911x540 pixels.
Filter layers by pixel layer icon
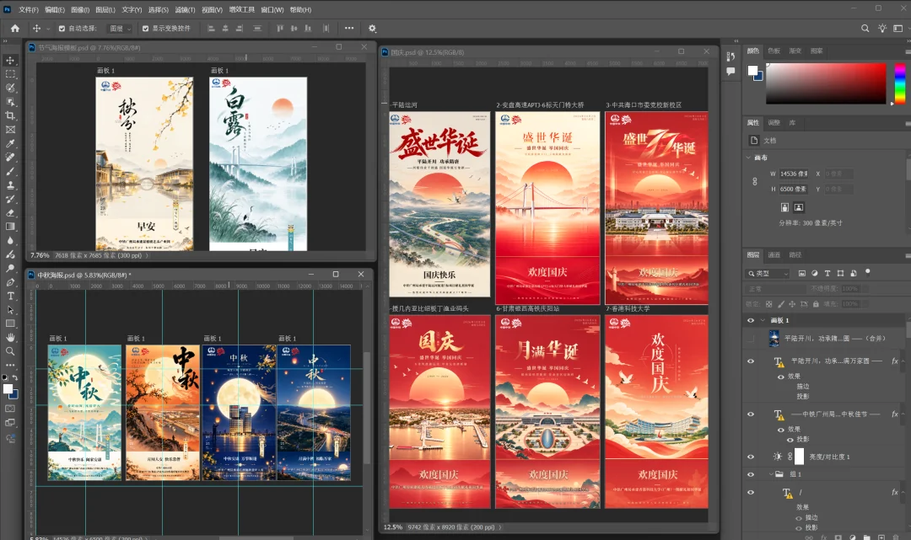pos(802,273)
